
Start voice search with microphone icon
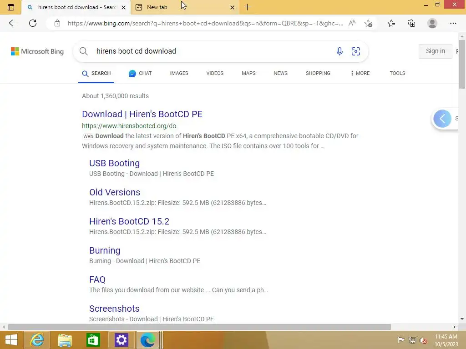[339, 51]
